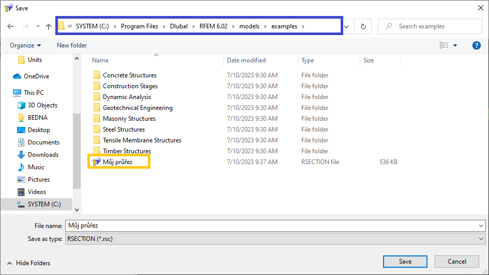
Task: Select the Timber Structures folder
Action: [127, 151]
